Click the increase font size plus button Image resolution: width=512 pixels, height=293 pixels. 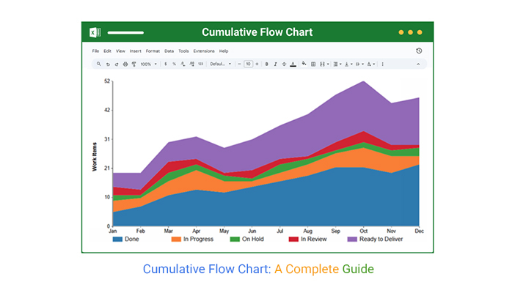pos(257,64)
